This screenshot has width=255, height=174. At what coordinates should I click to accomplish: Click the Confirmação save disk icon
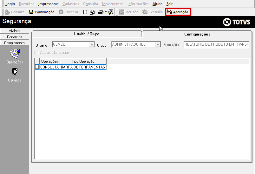pos(31,12)
